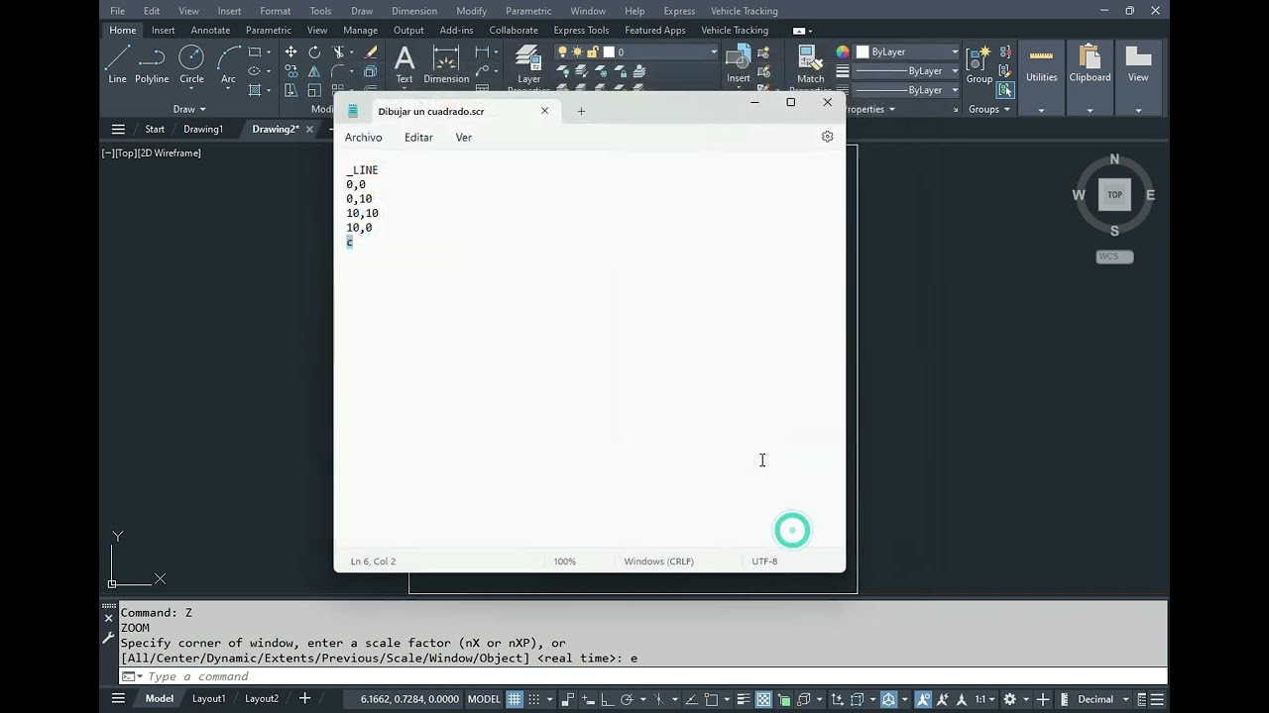Image resolution: width=1269 pixels, height=713 pixels.
Task: Choose the Copy tool in Modify panel
Action: click(290, 71)
